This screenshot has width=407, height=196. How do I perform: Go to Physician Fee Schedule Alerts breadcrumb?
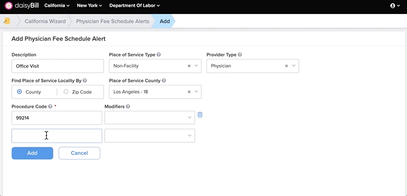pyautogui.click(x=113, y=21)
